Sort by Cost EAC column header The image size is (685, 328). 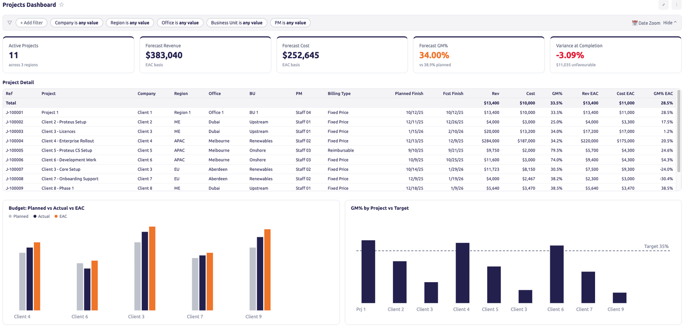[x=625, y=93]
